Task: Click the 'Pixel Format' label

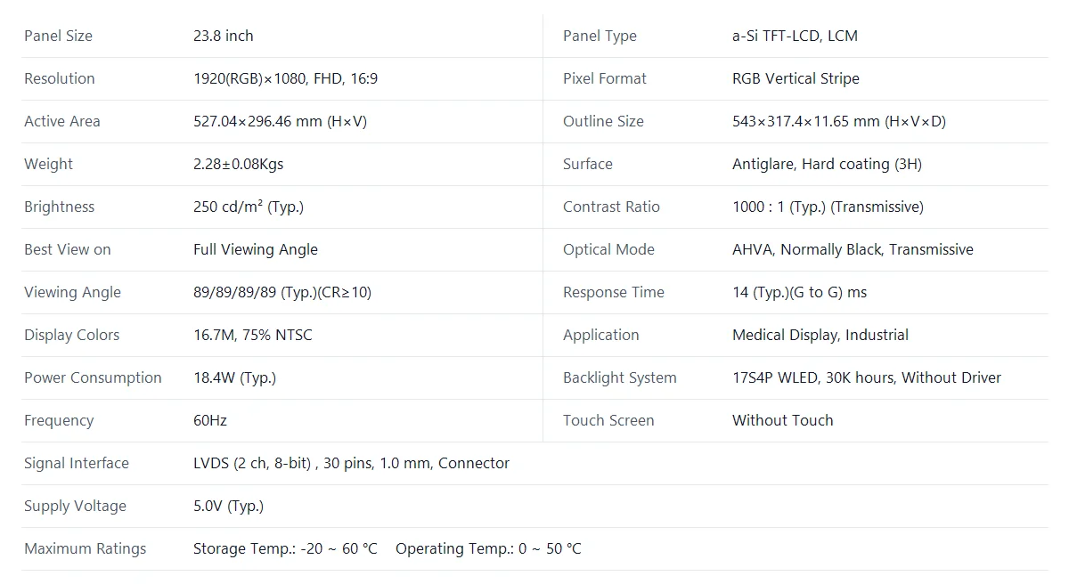Action: pos(605,78)
